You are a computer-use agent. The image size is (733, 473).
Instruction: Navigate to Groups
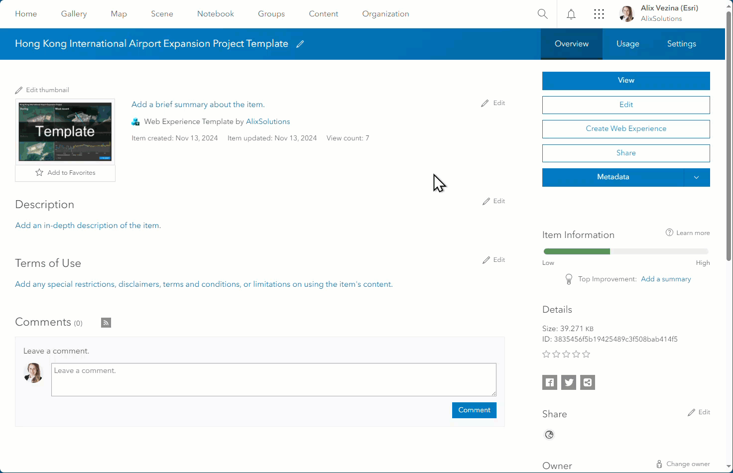[271, 14]
